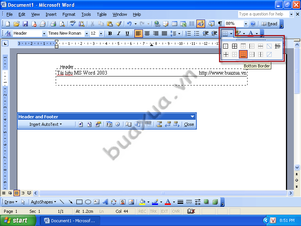Open the Insert menu
Viewport: 301px width, 226px height.
(51, 14)
